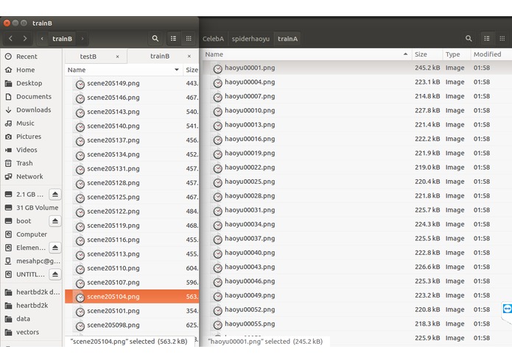Switch trainB window to list view
512x363 pixels.
pos(173,38)
